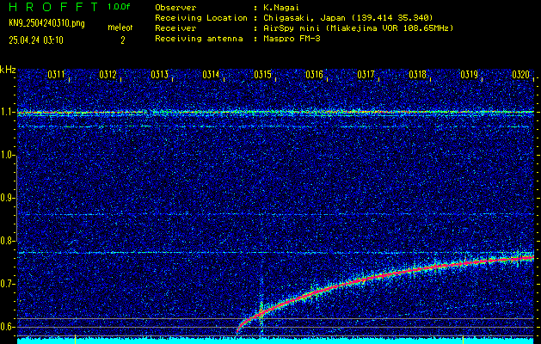Click the 1.0 frequency axis label

(6, 155)
